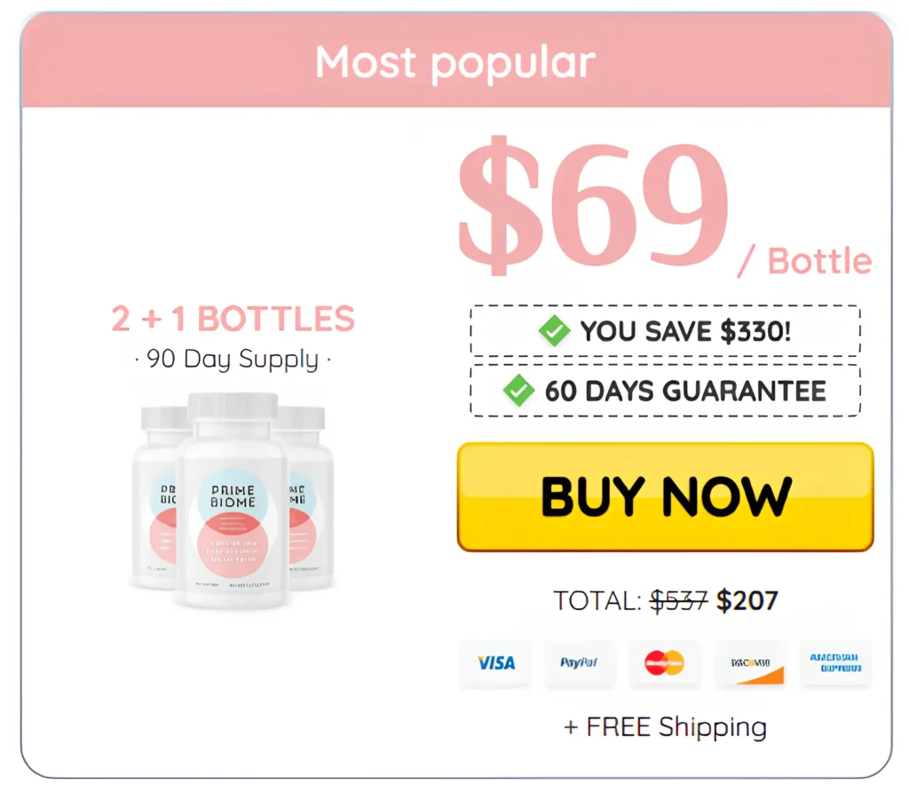Click the Most popular banner
Viewport: 909px width, 808px height.
click(x=455, y=62)
